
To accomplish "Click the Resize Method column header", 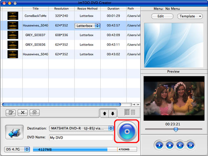I will click(87, 9).
